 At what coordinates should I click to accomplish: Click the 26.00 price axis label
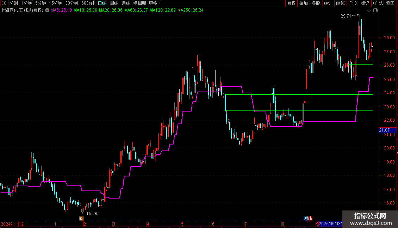389,65
